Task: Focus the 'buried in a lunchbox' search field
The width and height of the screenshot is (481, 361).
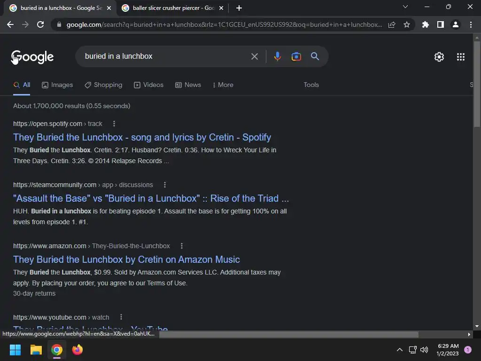Action: coord(166,56)
